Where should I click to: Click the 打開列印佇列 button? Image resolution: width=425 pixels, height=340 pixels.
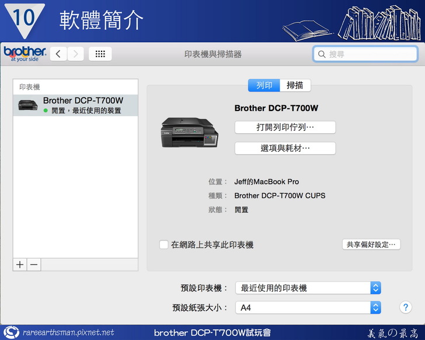coord(285,127)
